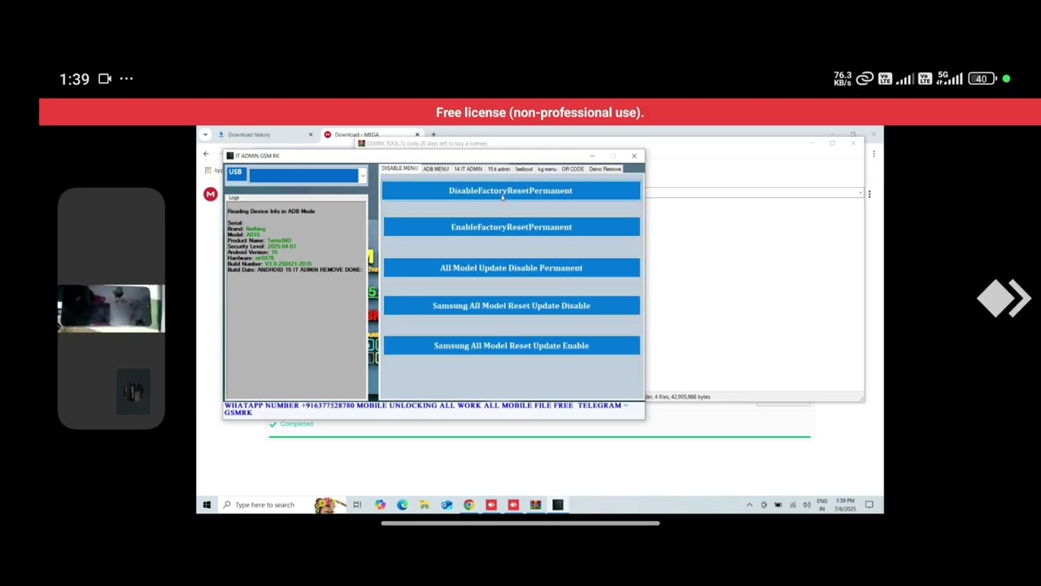Launch Copilot from the taskbar

tap(380, 505)
